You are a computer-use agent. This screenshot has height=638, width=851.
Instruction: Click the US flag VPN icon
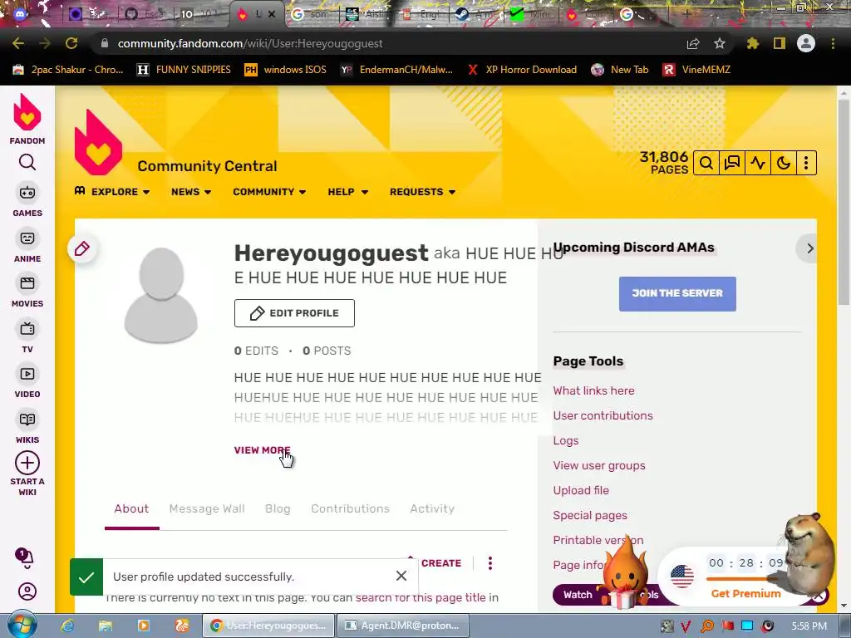click(681, 577)
